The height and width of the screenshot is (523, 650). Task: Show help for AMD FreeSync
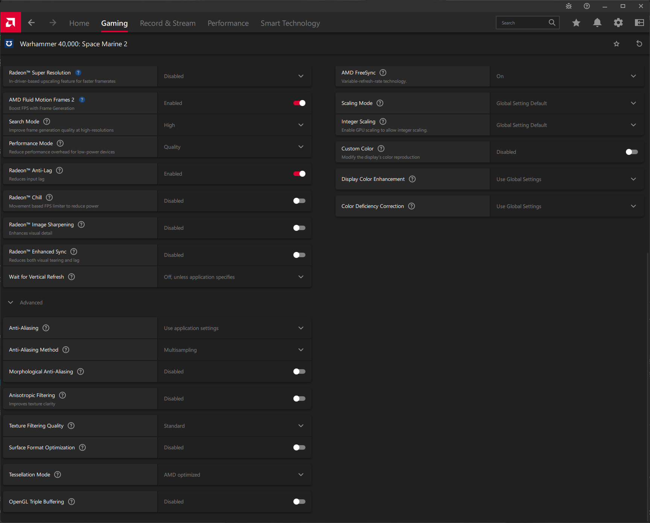383,73
